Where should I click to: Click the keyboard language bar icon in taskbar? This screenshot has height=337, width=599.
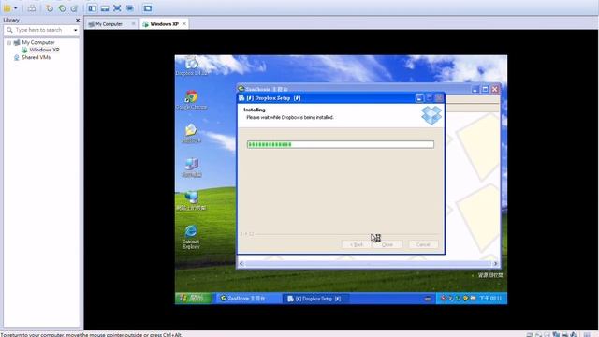click(x=428, y=299)
